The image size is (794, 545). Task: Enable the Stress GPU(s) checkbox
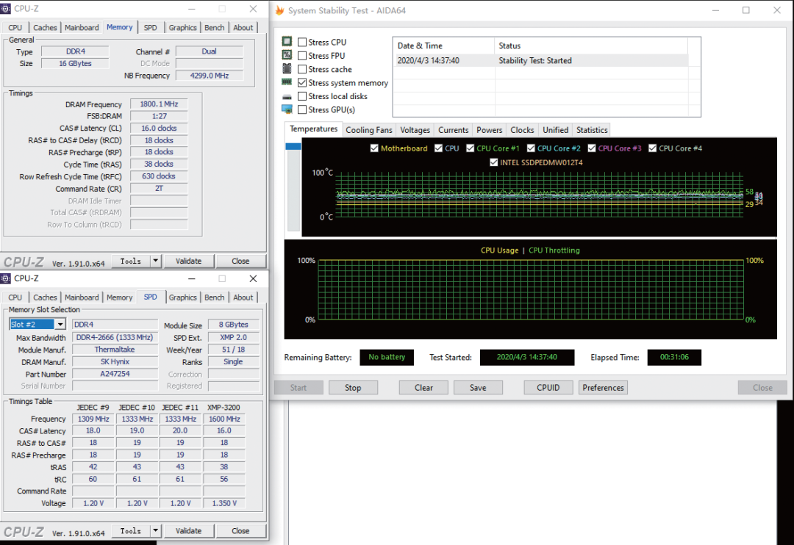(x=302, y=109)
